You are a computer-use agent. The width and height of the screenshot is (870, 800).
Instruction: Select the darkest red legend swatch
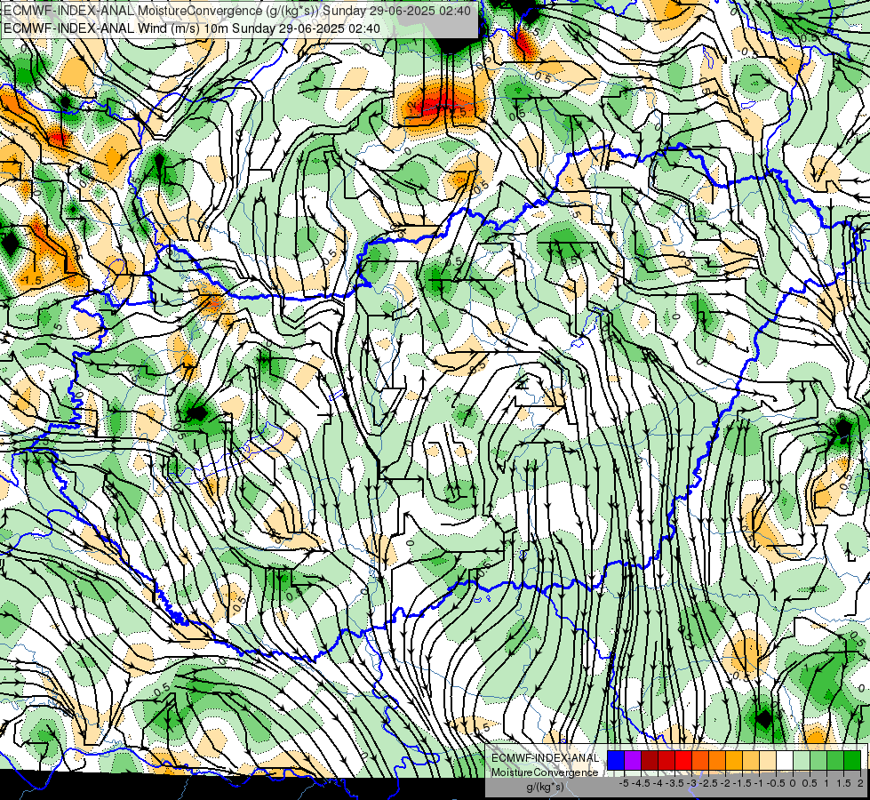pos(650,761)
